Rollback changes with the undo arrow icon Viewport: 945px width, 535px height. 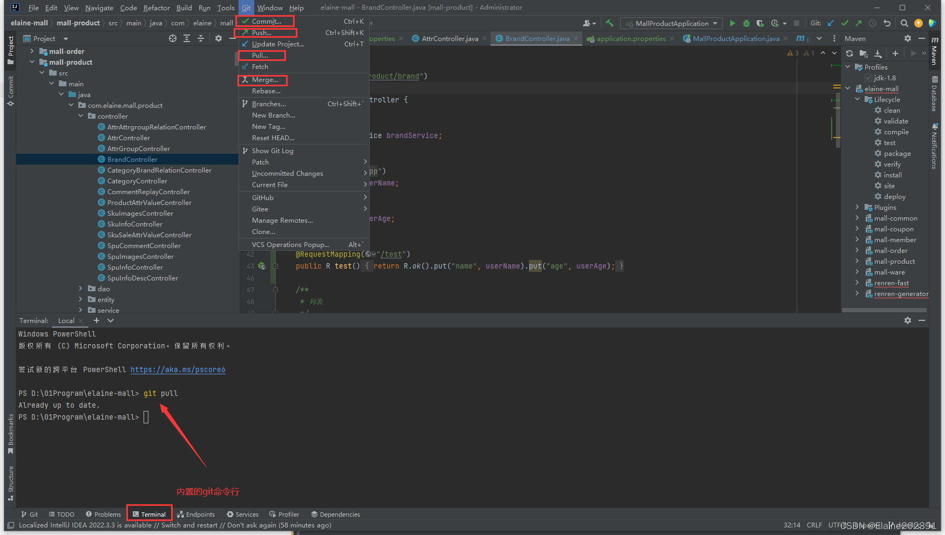click(887, 23)
